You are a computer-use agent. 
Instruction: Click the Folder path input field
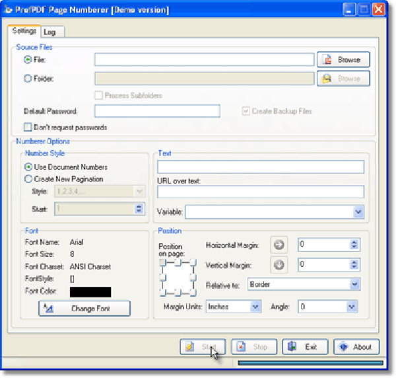pyautogui.click(x=205, y=79)
